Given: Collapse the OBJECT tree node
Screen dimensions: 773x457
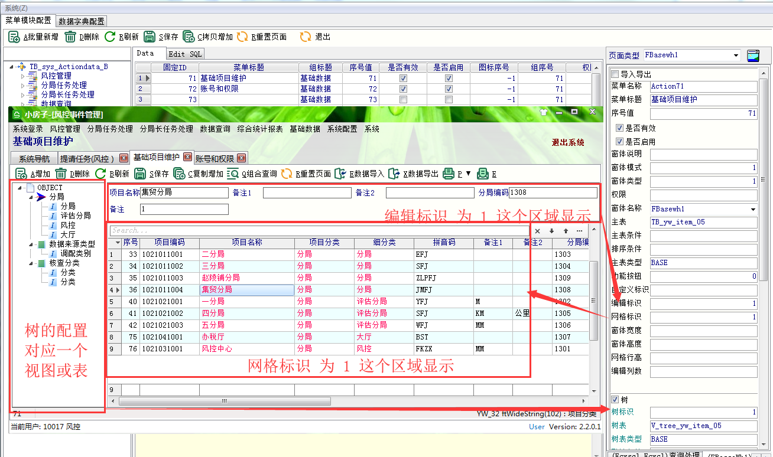Looking at the screenshot, I should coord(20,188).
